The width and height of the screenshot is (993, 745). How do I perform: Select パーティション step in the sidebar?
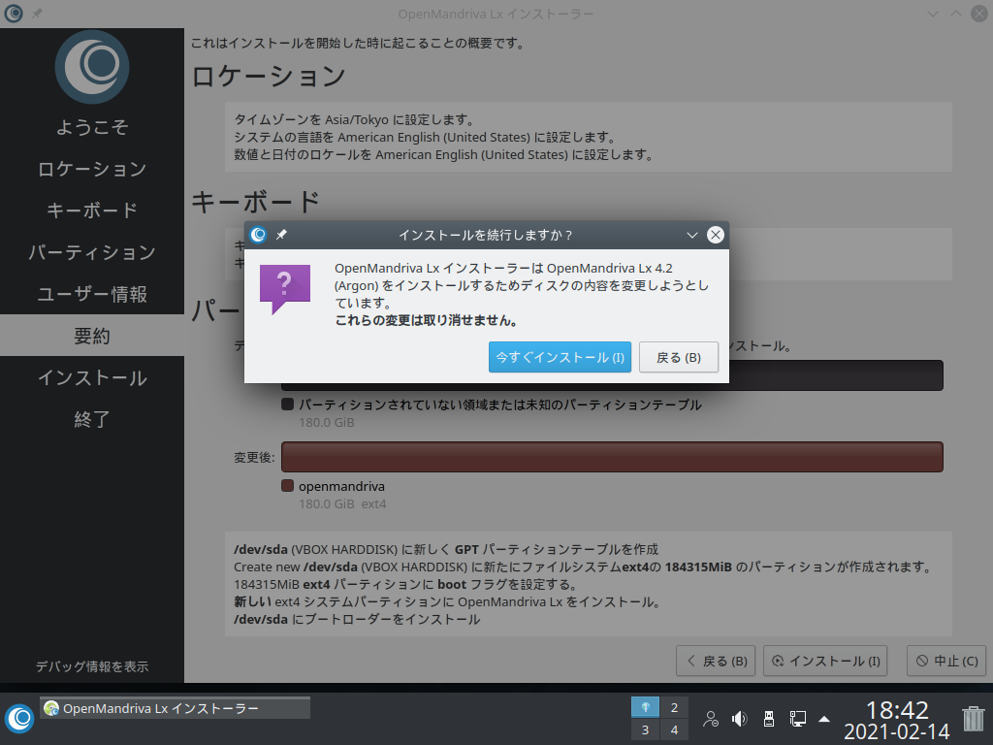[x=92, y=252]
